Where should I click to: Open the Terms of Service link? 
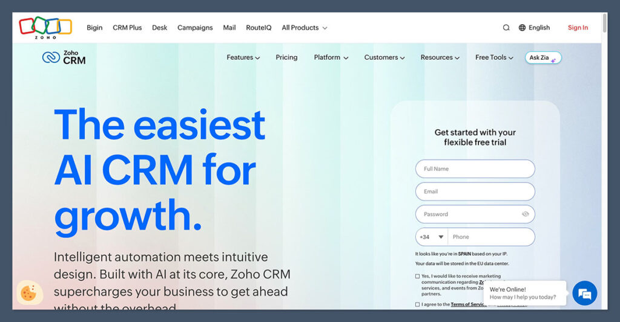point(469,304)
